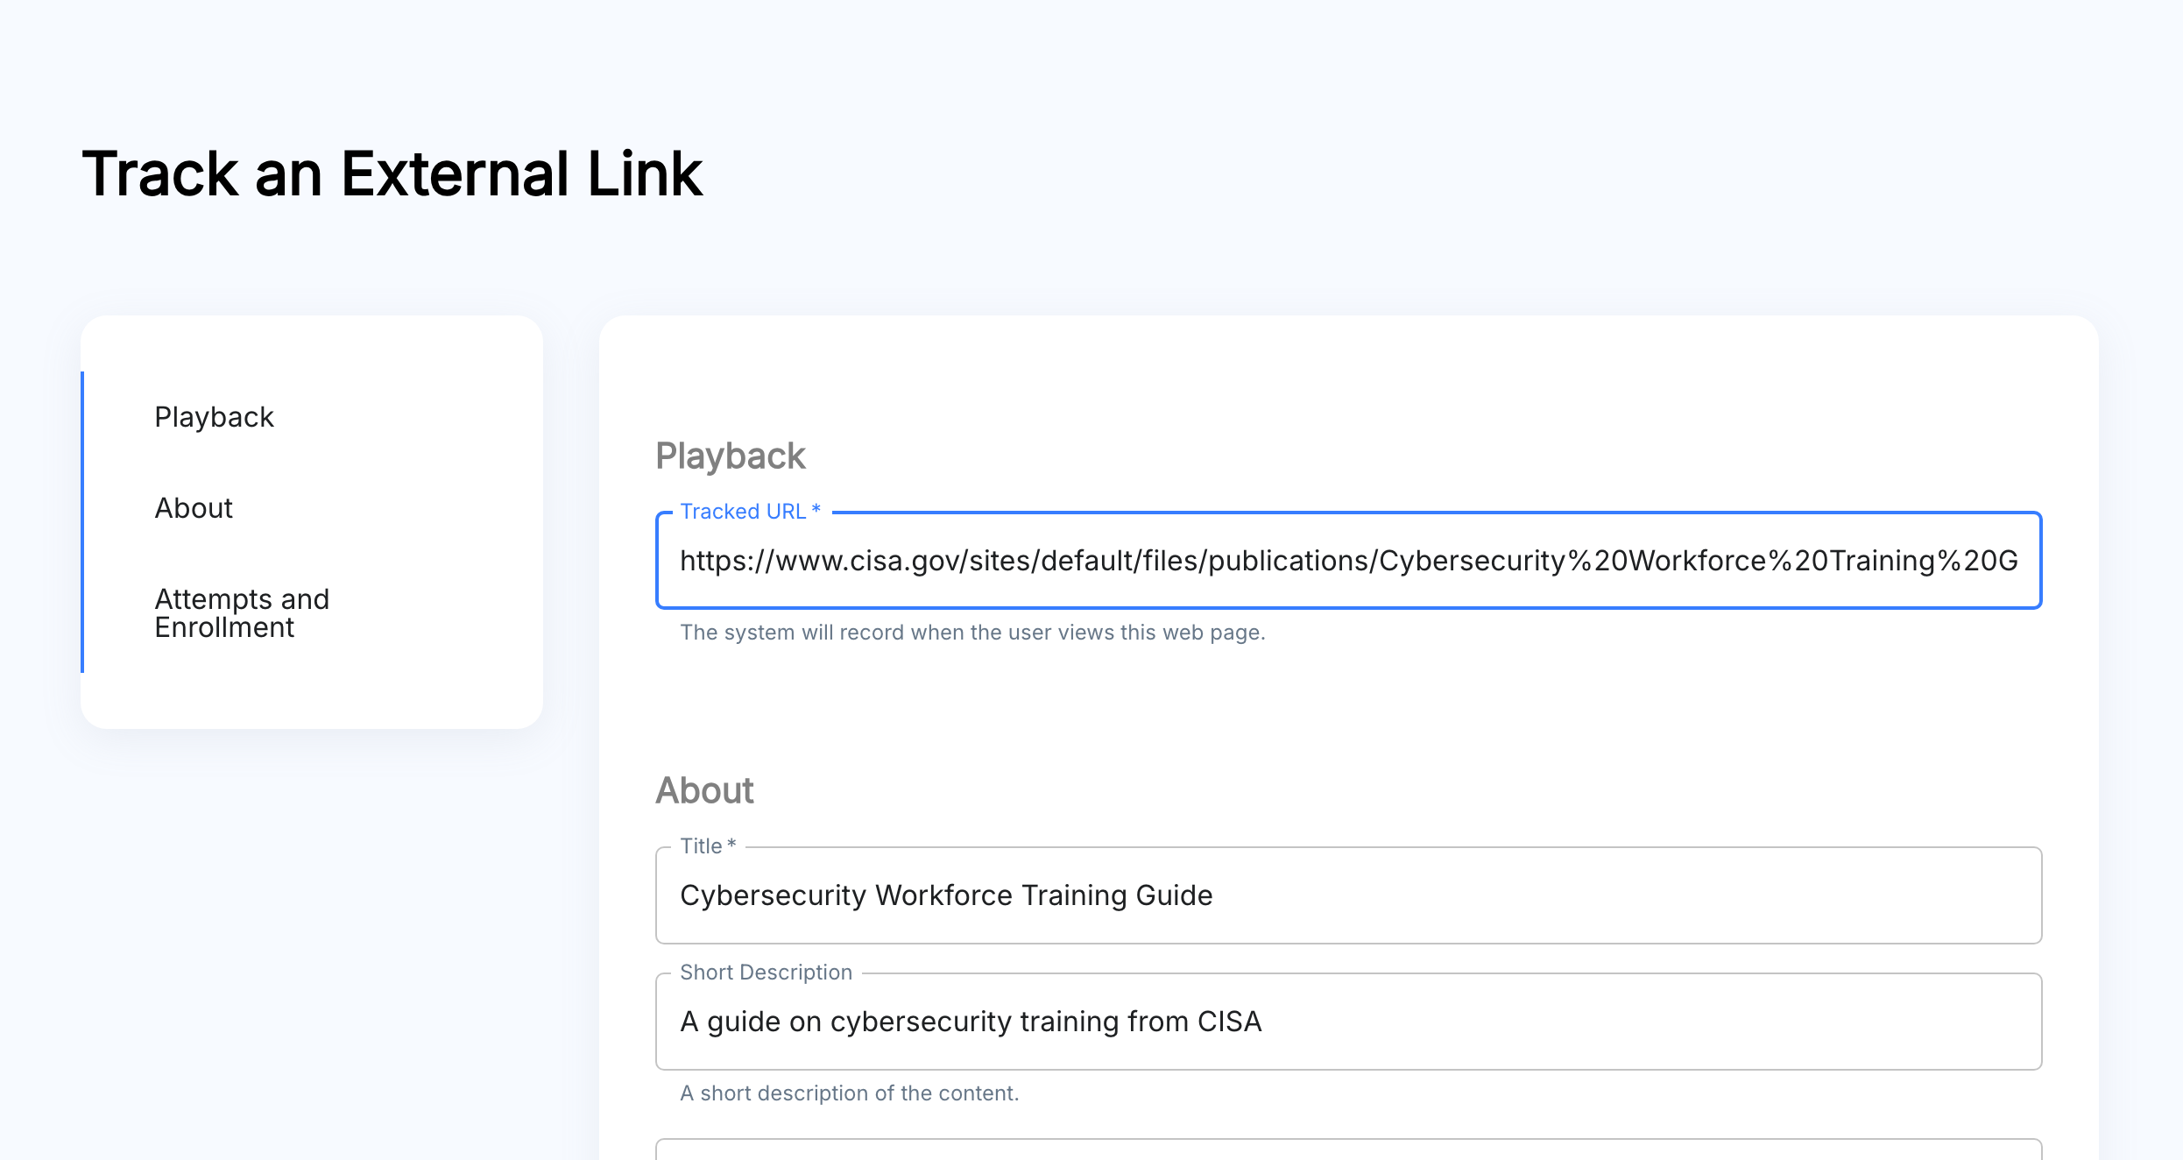Place cursor on 'Guide' in the Title field
This screenshot has width=2183, height=1160.
pos(1174,895)
